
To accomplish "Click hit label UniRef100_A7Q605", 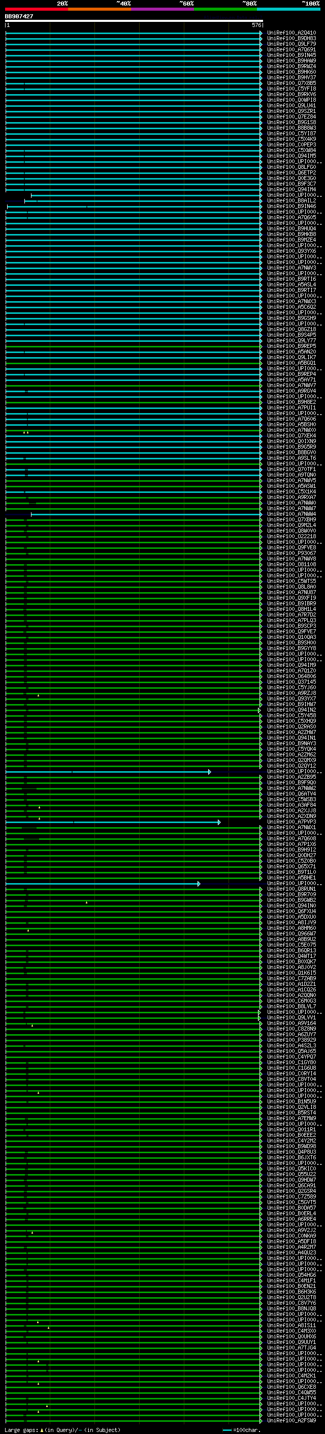I will pyautogui.click(x=291, y=218).
